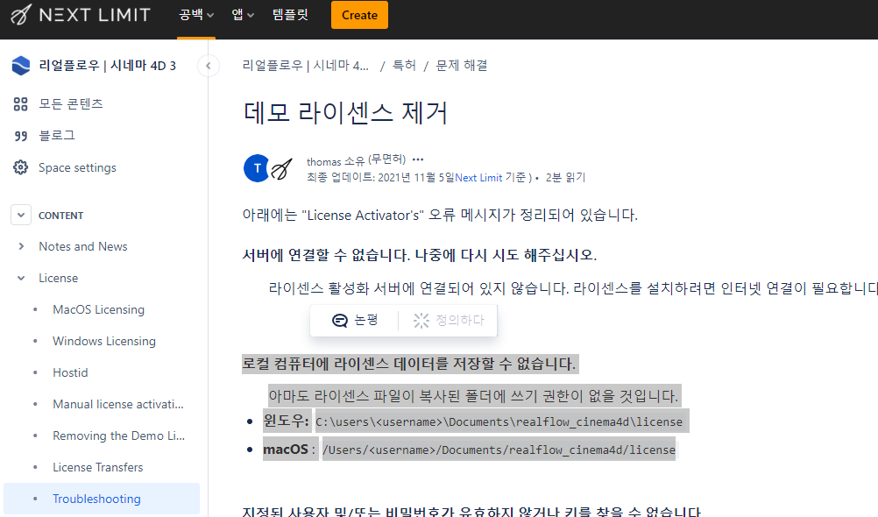The width and height of the screenshot is (878, 517).
Task: Open the MacOS Licensing page
Action: click(98, 310)
